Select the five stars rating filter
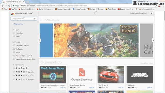This screenshot has height=93, width=165. [x=14, y=68]
